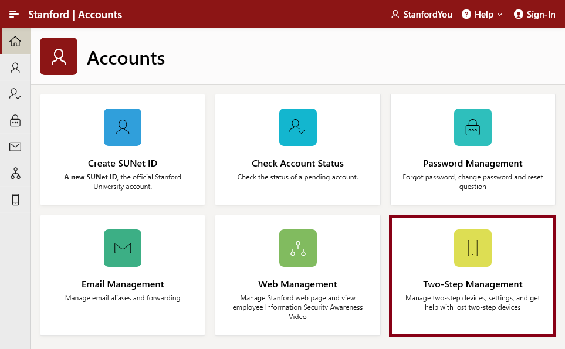Click the Help question mark icon
This screenshot has height=349, width=565.
click(x=466, y=15)
